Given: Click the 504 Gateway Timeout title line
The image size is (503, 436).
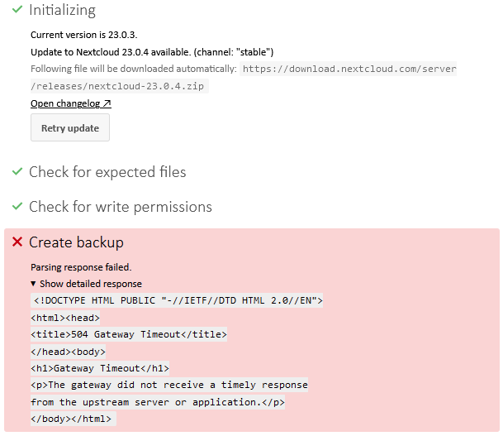Looking at the screenshot, I should click(x=129, y=334).
